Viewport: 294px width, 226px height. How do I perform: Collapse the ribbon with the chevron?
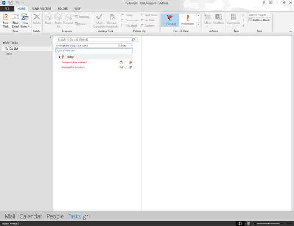tap(291, 31)
